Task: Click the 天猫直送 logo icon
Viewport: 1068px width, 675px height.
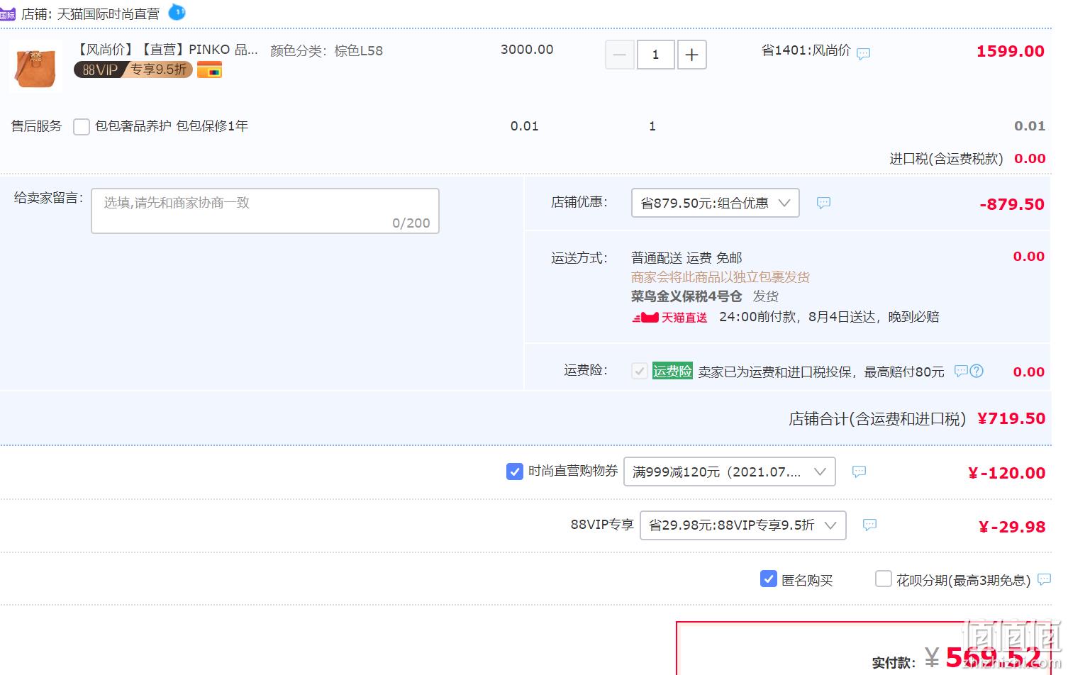Action: [x=669, y=318]
